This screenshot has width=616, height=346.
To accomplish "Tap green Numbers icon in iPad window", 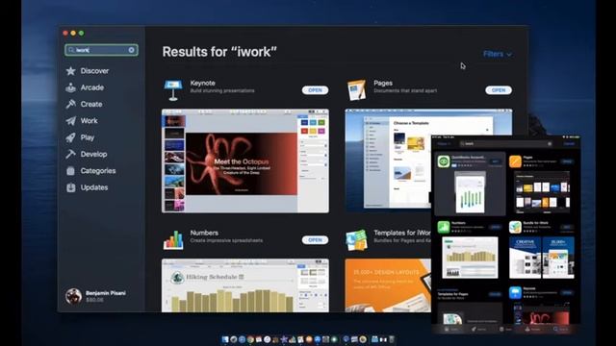I will 444,227.
